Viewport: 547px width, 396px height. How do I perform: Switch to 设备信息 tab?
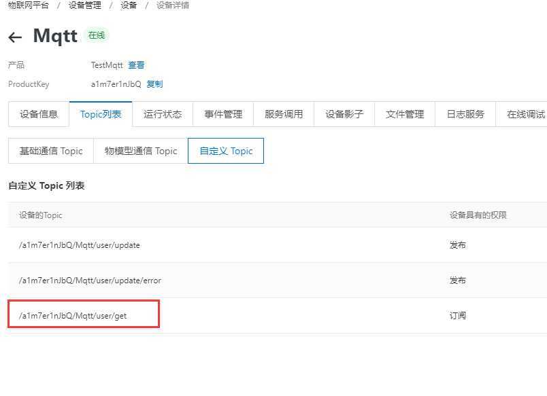click(39, 114)
